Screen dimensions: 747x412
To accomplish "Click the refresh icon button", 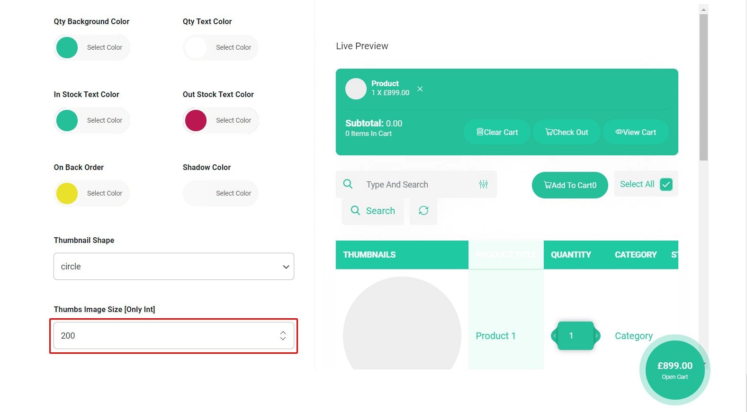I will (423, 211).
